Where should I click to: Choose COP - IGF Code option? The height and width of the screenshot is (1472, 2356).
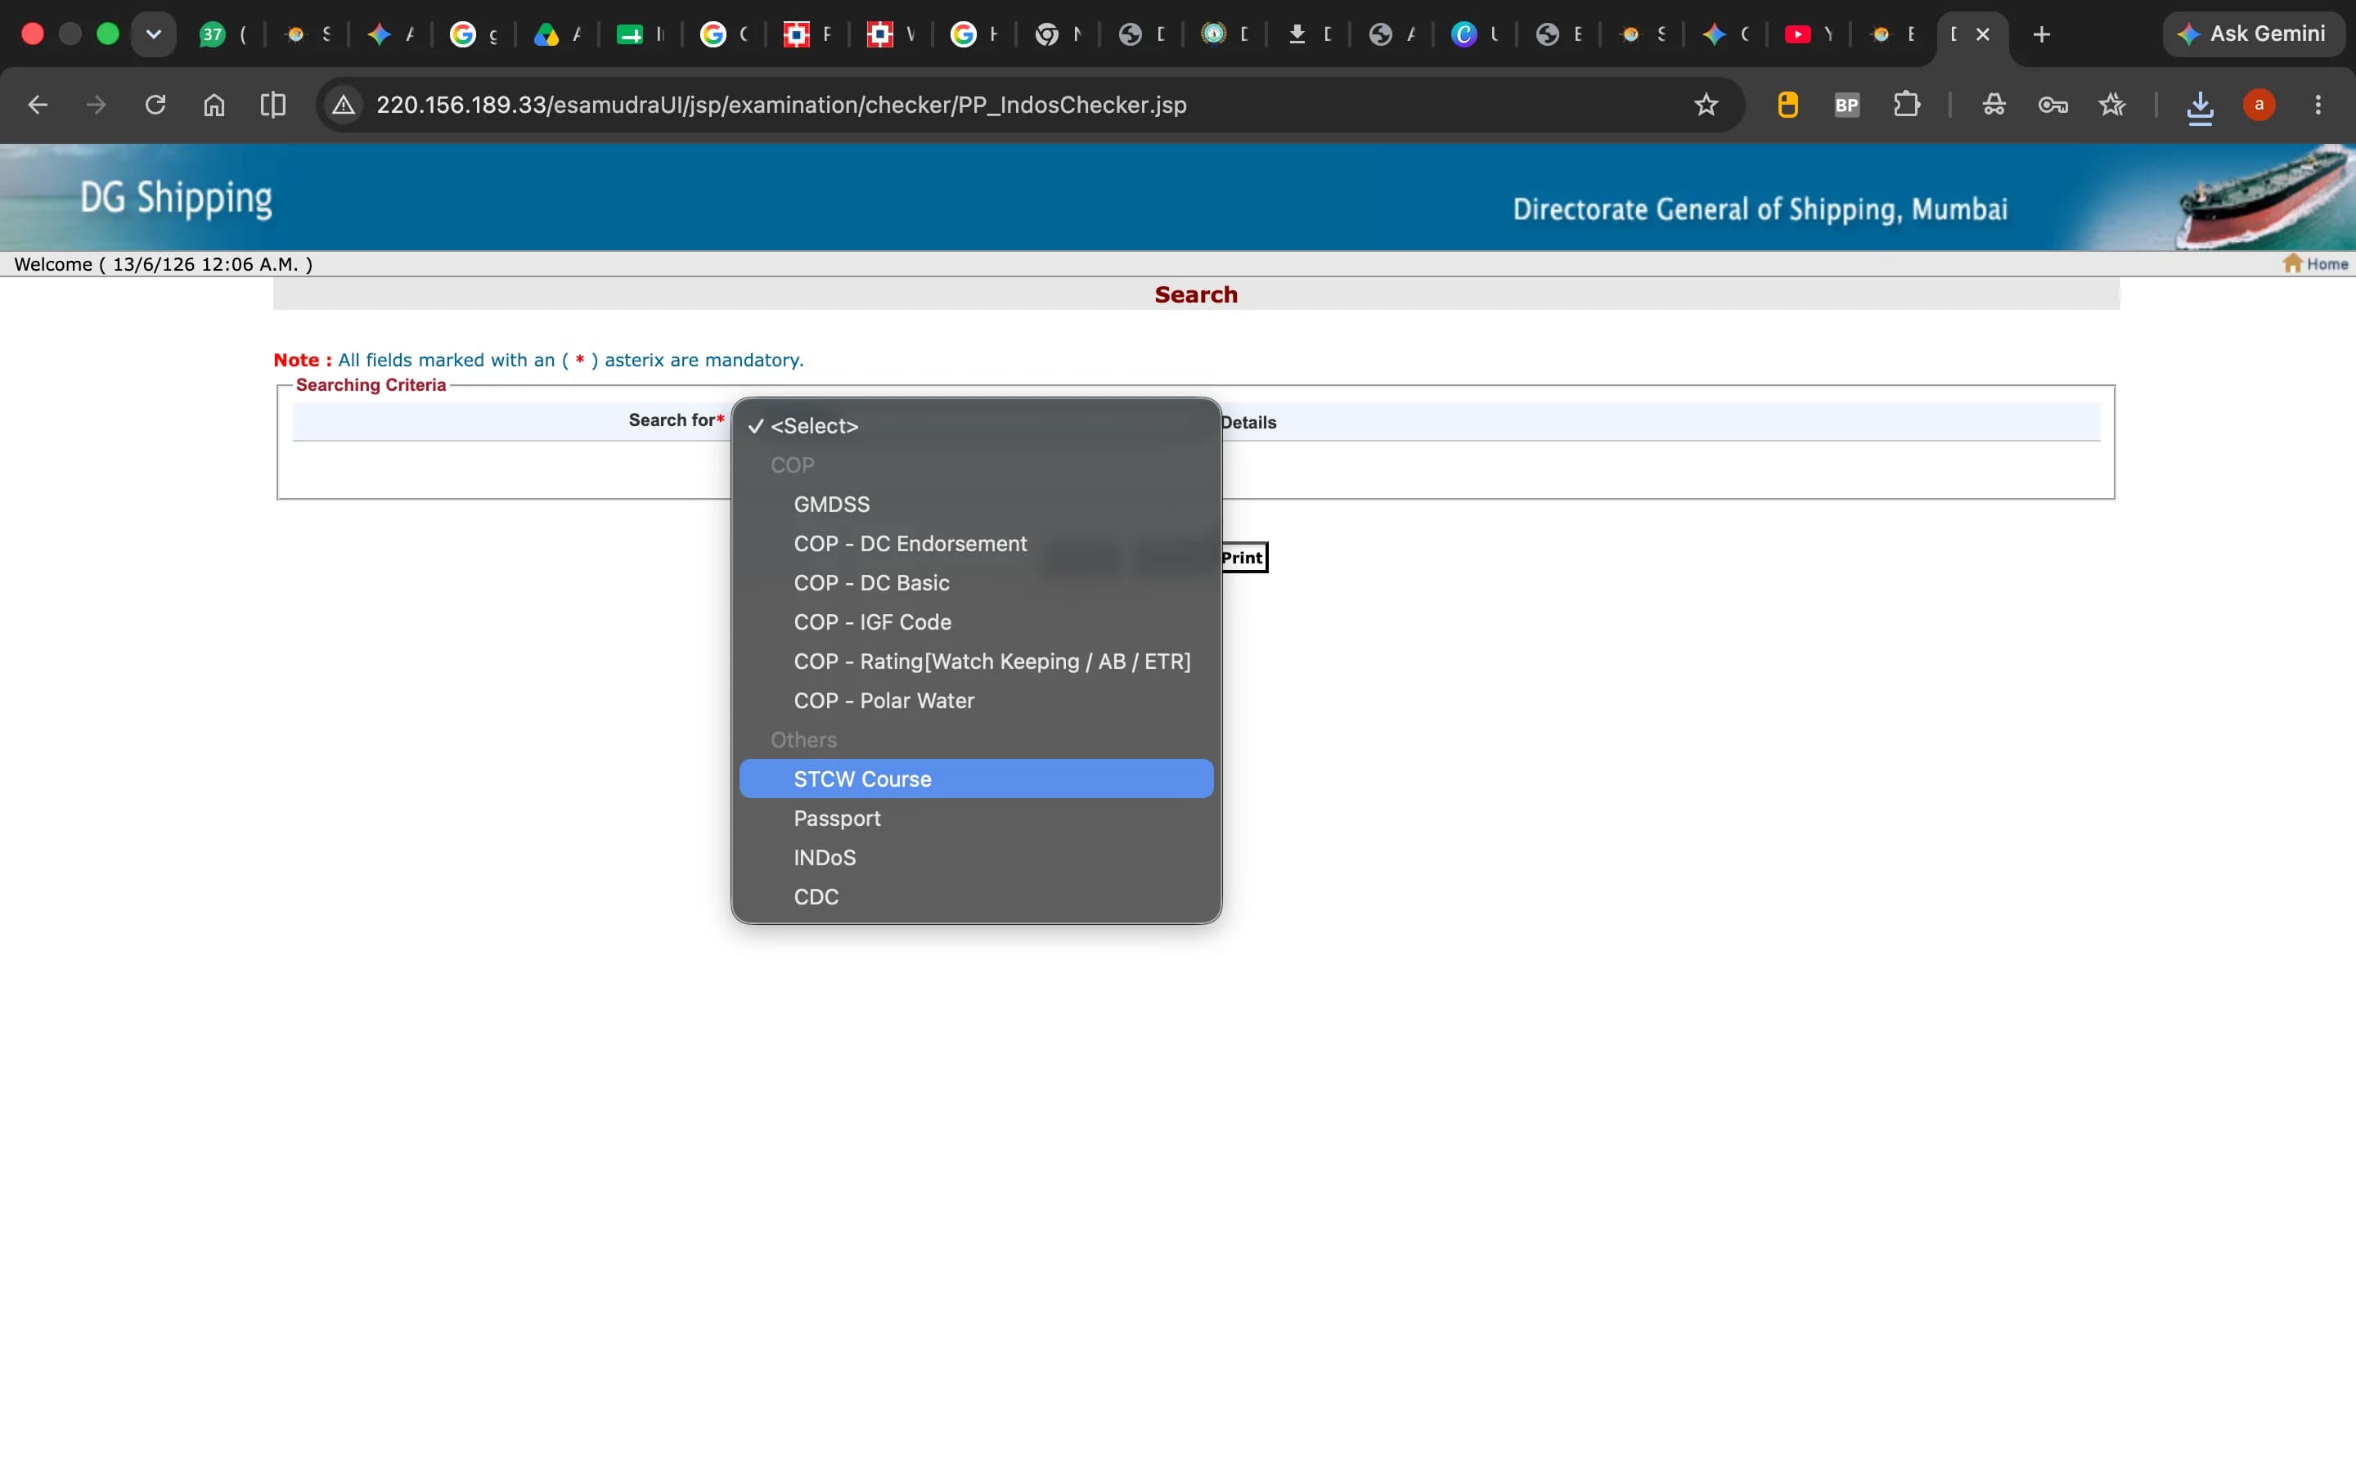pos(975,622)
